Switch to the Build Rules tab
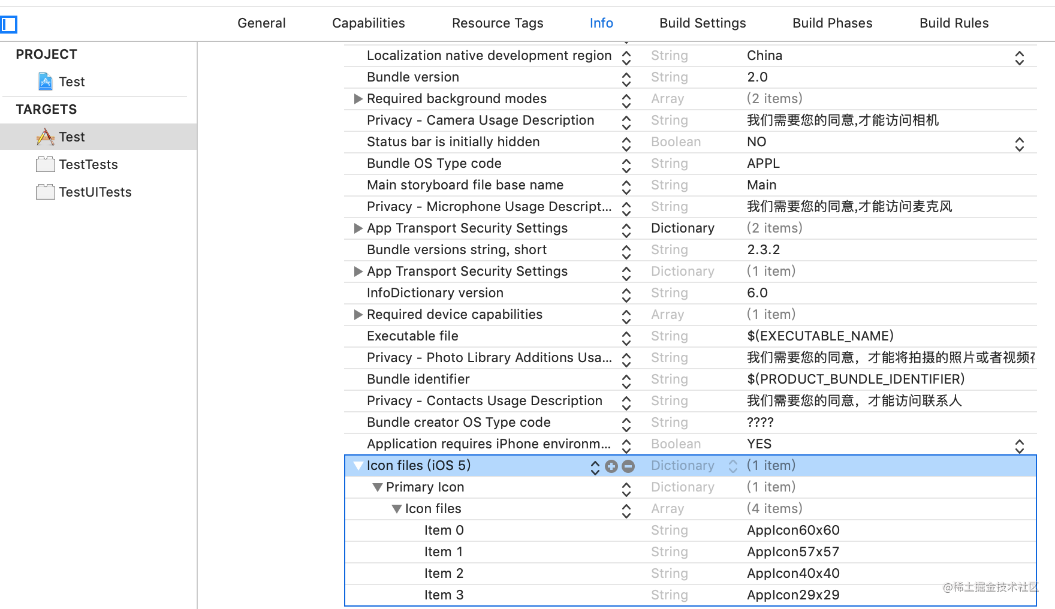 click(954, 23)
